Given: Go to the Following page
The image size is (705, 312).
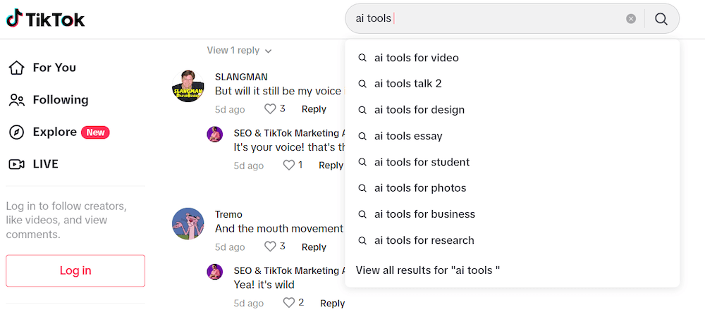Looking at the screenshot, I should pos(49,100).
